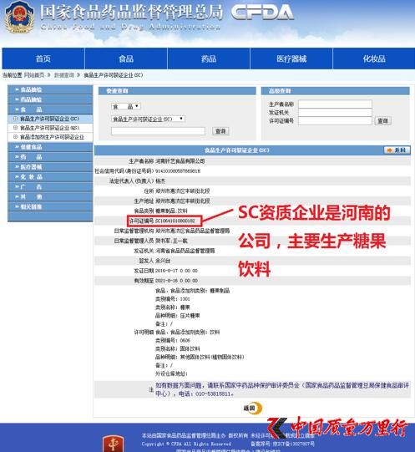Click the quick search 查询 button
This screenshot has width=415, height=452.
(220, 131)
